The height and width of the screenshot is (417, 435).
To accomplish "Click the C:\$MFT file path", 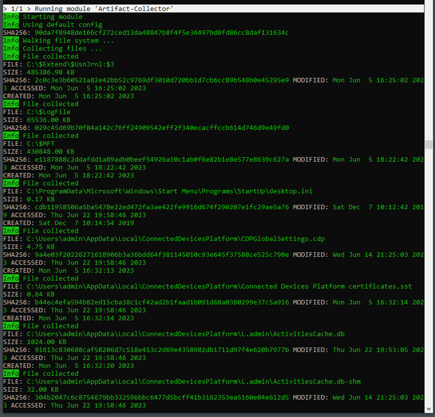I will [x=41, y=144].
